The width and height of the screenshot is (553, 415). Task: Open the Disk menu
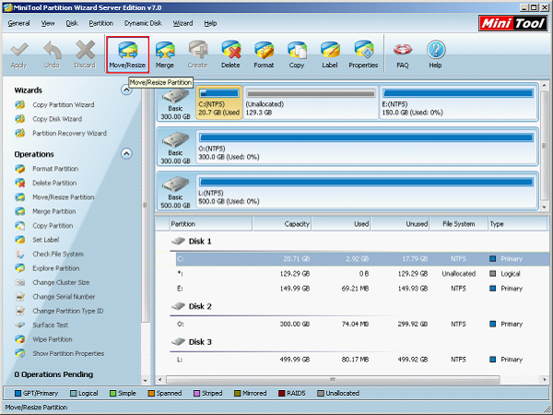point(72,23)
